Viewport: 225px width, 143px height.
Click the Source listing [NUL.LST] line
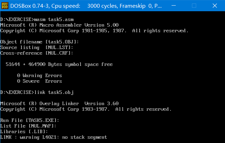coord(37,47)
